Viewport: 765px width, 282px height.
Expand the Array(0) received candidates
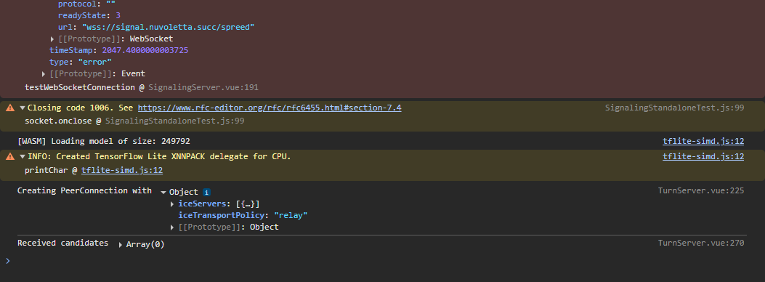121,245
